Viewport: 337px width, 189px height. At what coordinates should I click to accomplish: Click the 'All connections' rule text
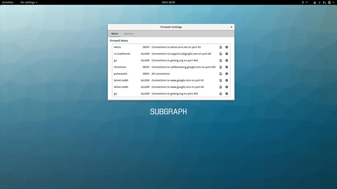pos(161,74)
